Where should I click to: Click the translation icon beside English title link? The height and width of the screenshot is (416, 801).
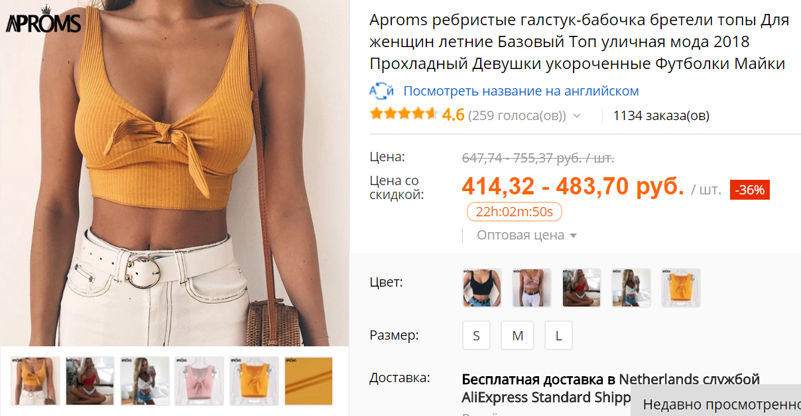381,91
